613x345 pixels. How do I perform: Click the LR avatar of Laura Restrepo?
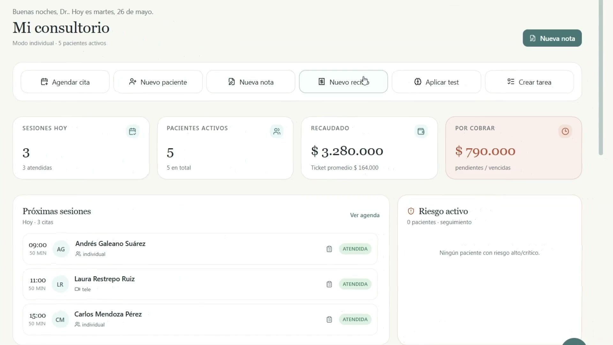click(60, 284)
